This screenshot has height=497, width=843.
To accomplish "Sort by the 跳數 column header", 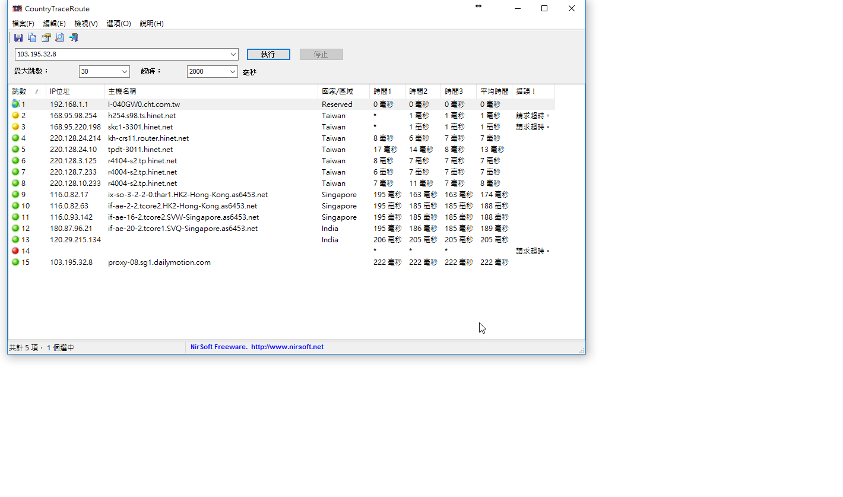I will [x=26, y=91].
